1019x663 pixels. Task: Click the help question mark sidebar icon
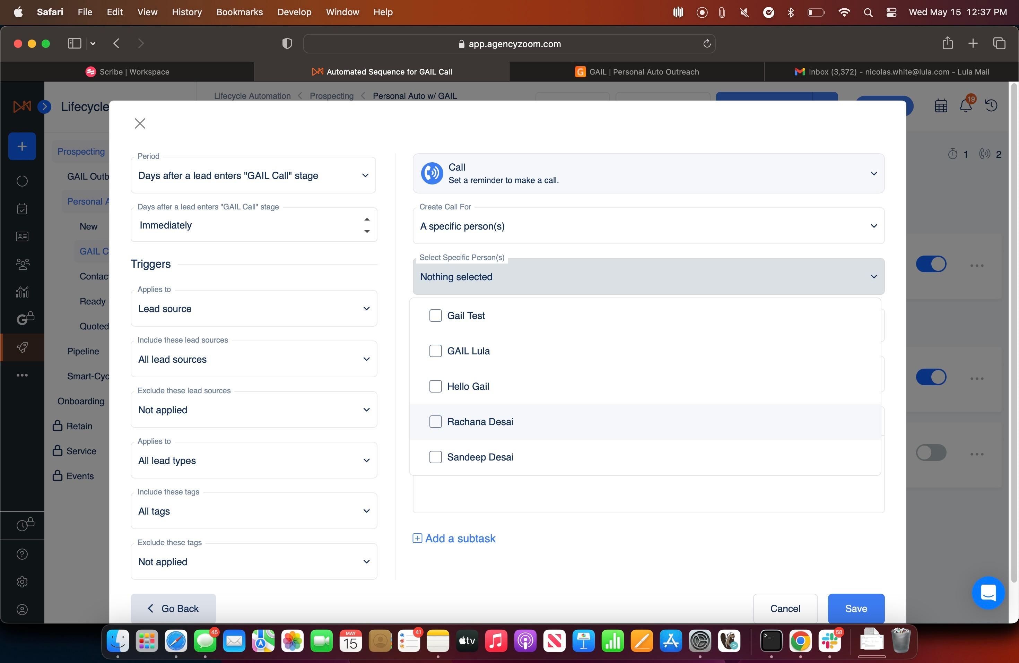22,554
